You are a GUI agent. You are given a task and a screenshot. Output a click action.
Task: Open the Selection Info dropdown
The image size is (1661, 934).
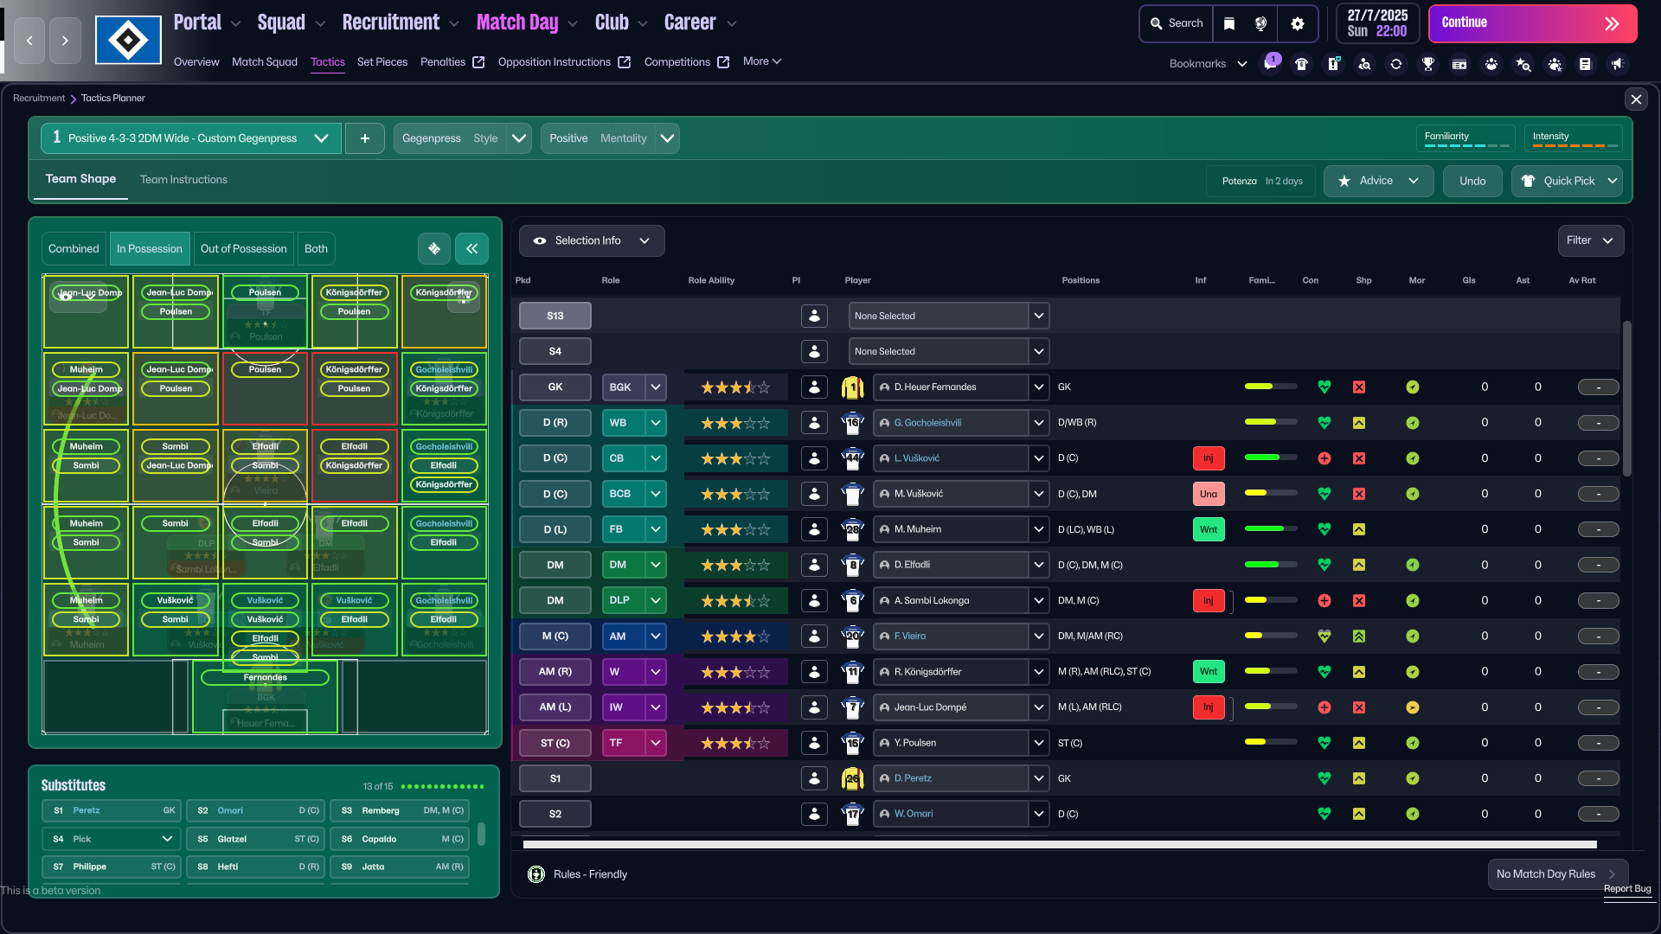pos(592,241)
